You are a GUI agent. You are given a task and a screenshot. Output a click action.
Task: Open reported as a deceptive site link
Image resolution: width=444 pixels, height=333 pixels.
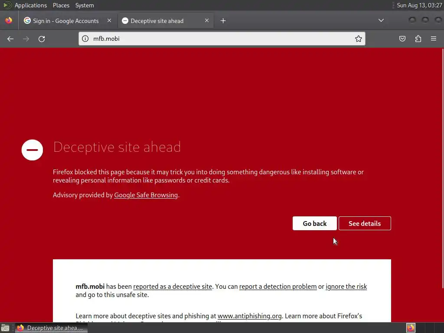tap(173, 287)
